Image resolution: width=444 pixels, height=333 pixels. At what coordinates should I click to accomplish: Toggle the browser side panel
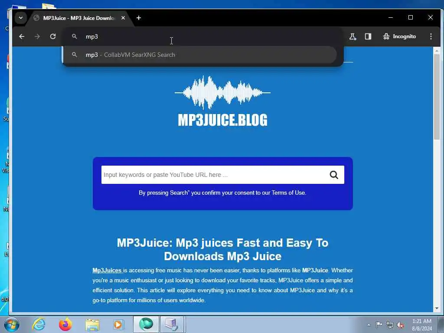tap(368, 36)
